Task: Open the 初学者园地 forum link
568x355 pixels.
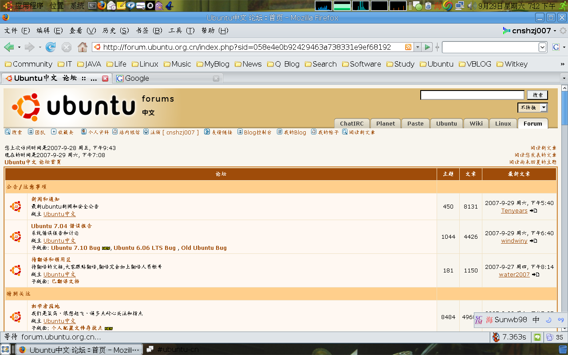Action: click(45, 306)
